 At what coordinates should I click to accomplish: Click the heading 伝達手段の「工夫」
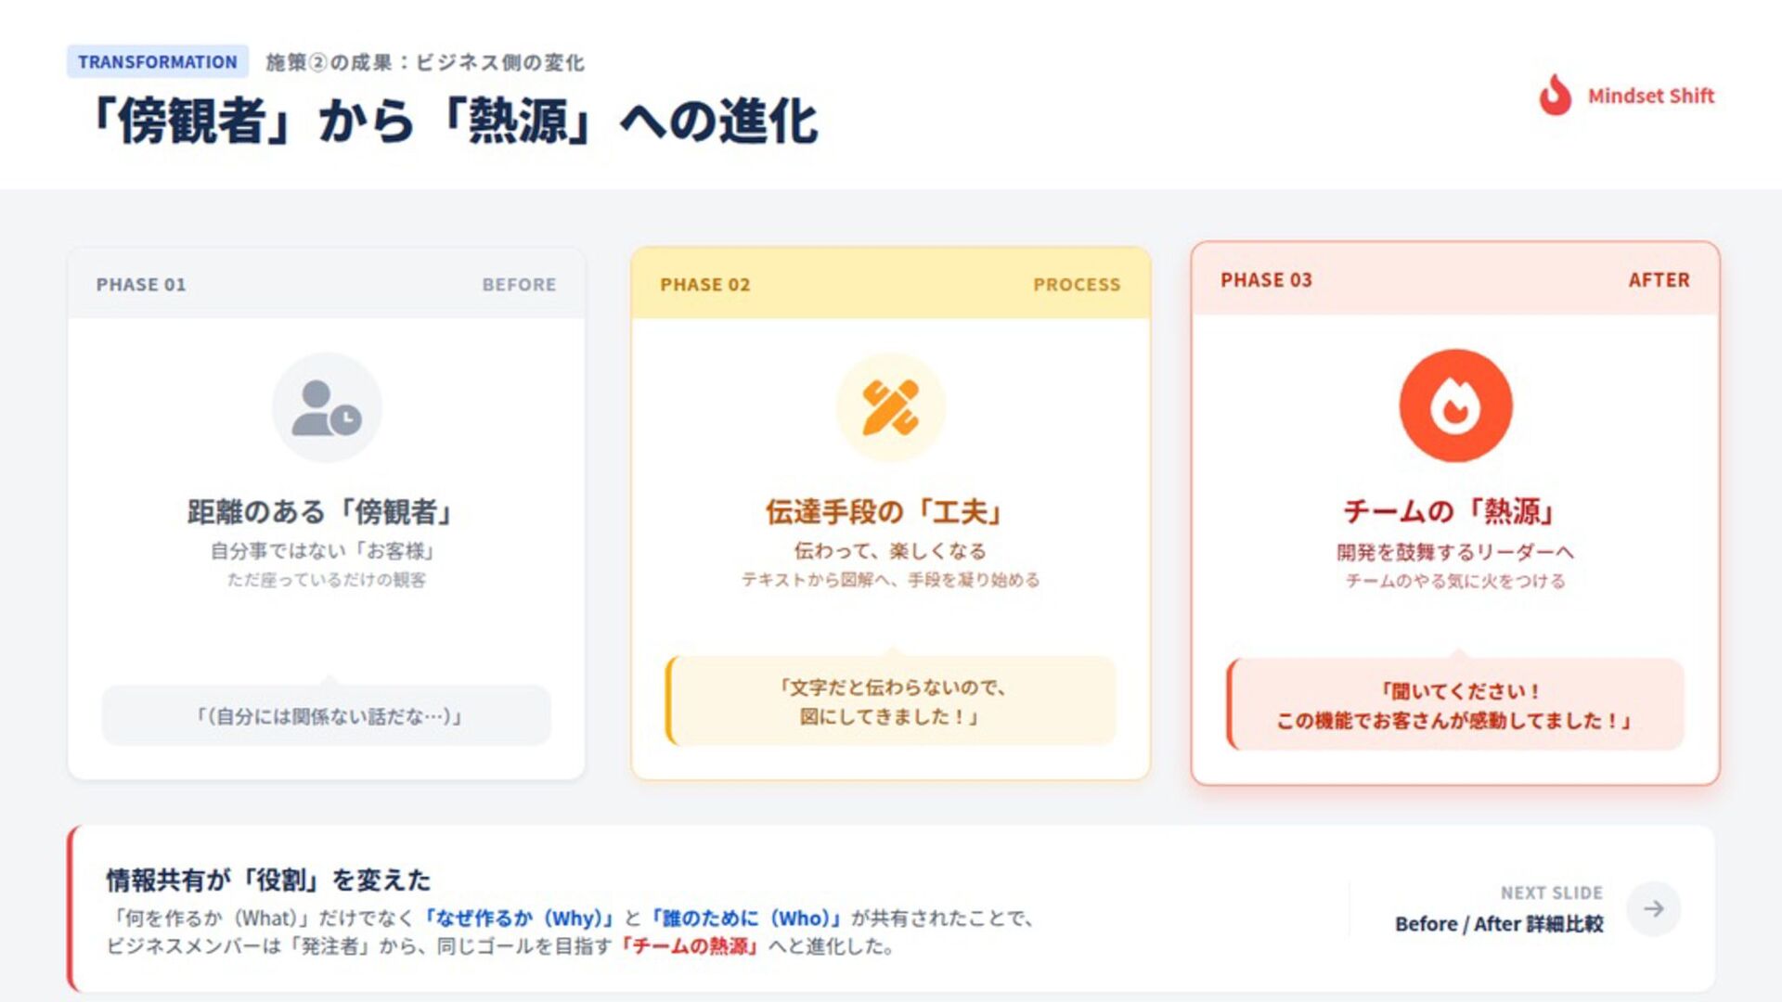(885, 511)
